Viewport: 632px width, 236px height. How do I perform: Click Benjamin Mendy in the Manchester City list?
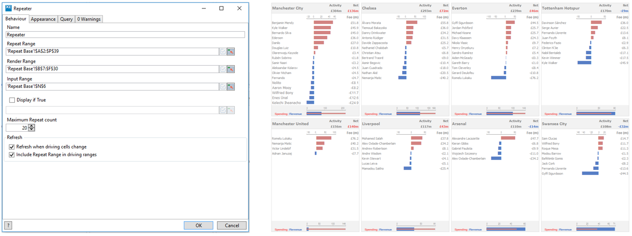[x=282, y=23]
